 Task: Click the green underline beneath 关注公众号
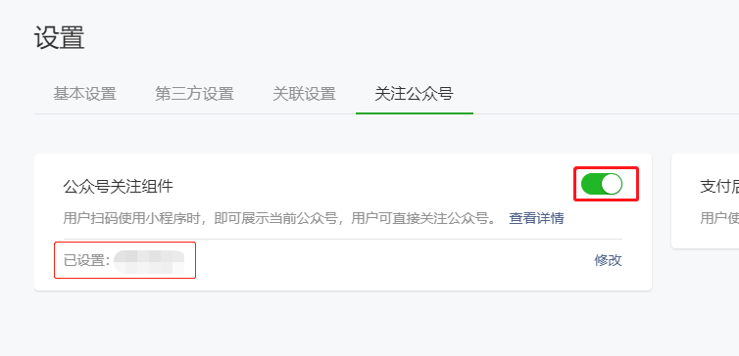click(x=415, y=113)
